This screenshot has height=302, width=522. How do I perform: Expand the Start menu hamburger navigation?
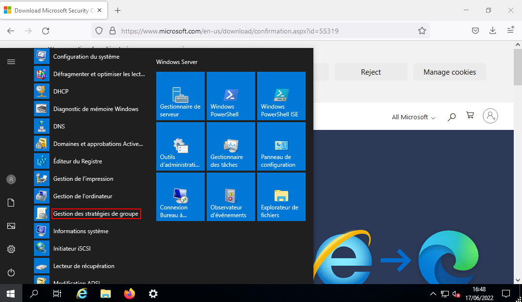[x=11, y=62]
